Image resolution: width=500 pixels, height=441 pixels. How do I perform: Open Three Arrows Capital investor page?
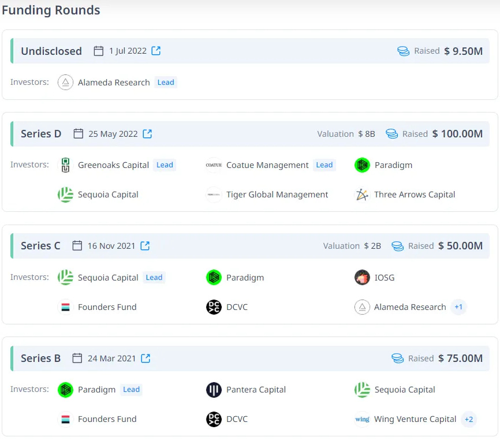click(x=415, y=195)
